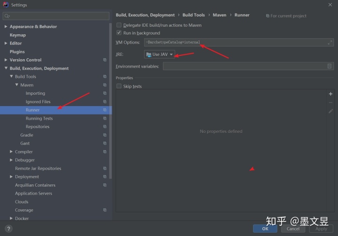This screenshot has height=236, width=338.
Task: Click Build Tools in the breadcrumb
Action: click(x=193, y=15)
